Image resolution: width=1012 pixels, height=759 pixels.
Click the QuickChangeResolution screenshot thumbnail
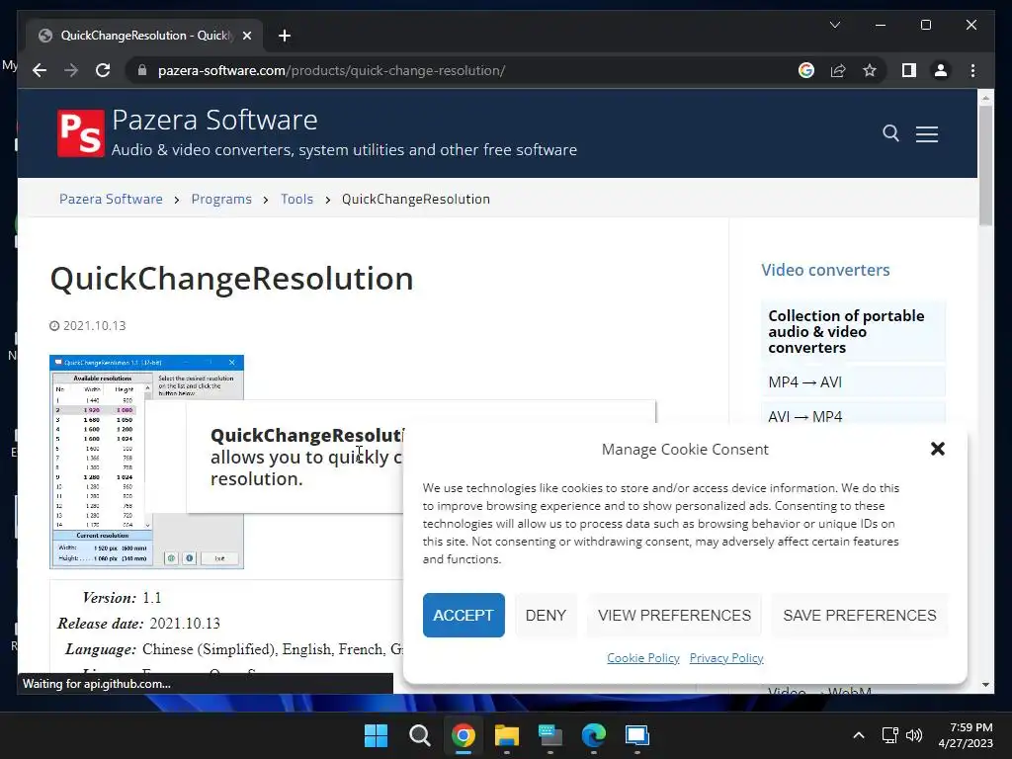pos(146,462)
